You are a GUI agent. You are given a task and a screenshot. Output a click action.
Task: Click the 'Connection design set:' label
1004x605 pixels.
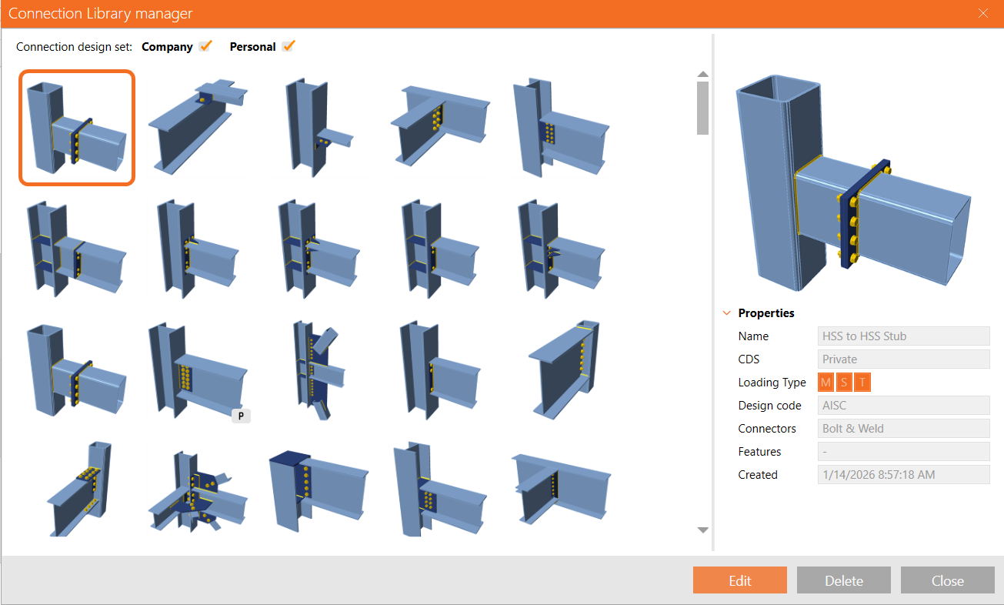(x=75, y=47)
